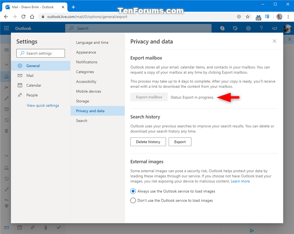Bookmark this page with star icon
The height and width of the screenshot is (234, 294).
tap(247, 17)
